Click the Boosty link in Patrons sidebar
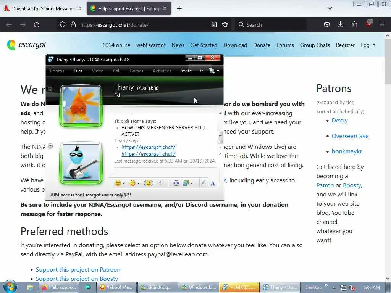Image resolution: width=391 pixels, height=293 pixels. [352, 185]
